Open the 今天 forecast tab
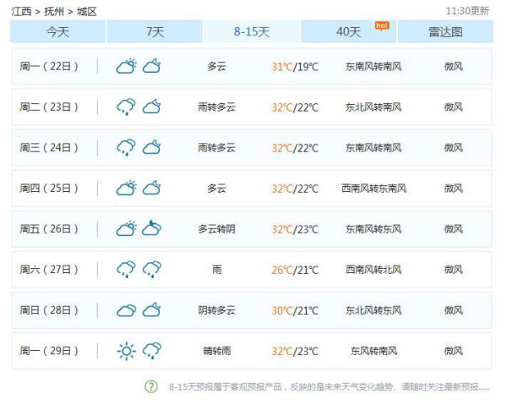 point(57,31)
